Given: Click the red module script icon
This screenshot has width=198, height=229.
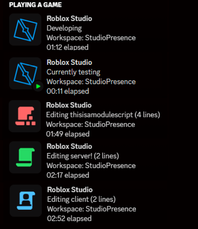Looking at the screenshot, I should 25,116.
